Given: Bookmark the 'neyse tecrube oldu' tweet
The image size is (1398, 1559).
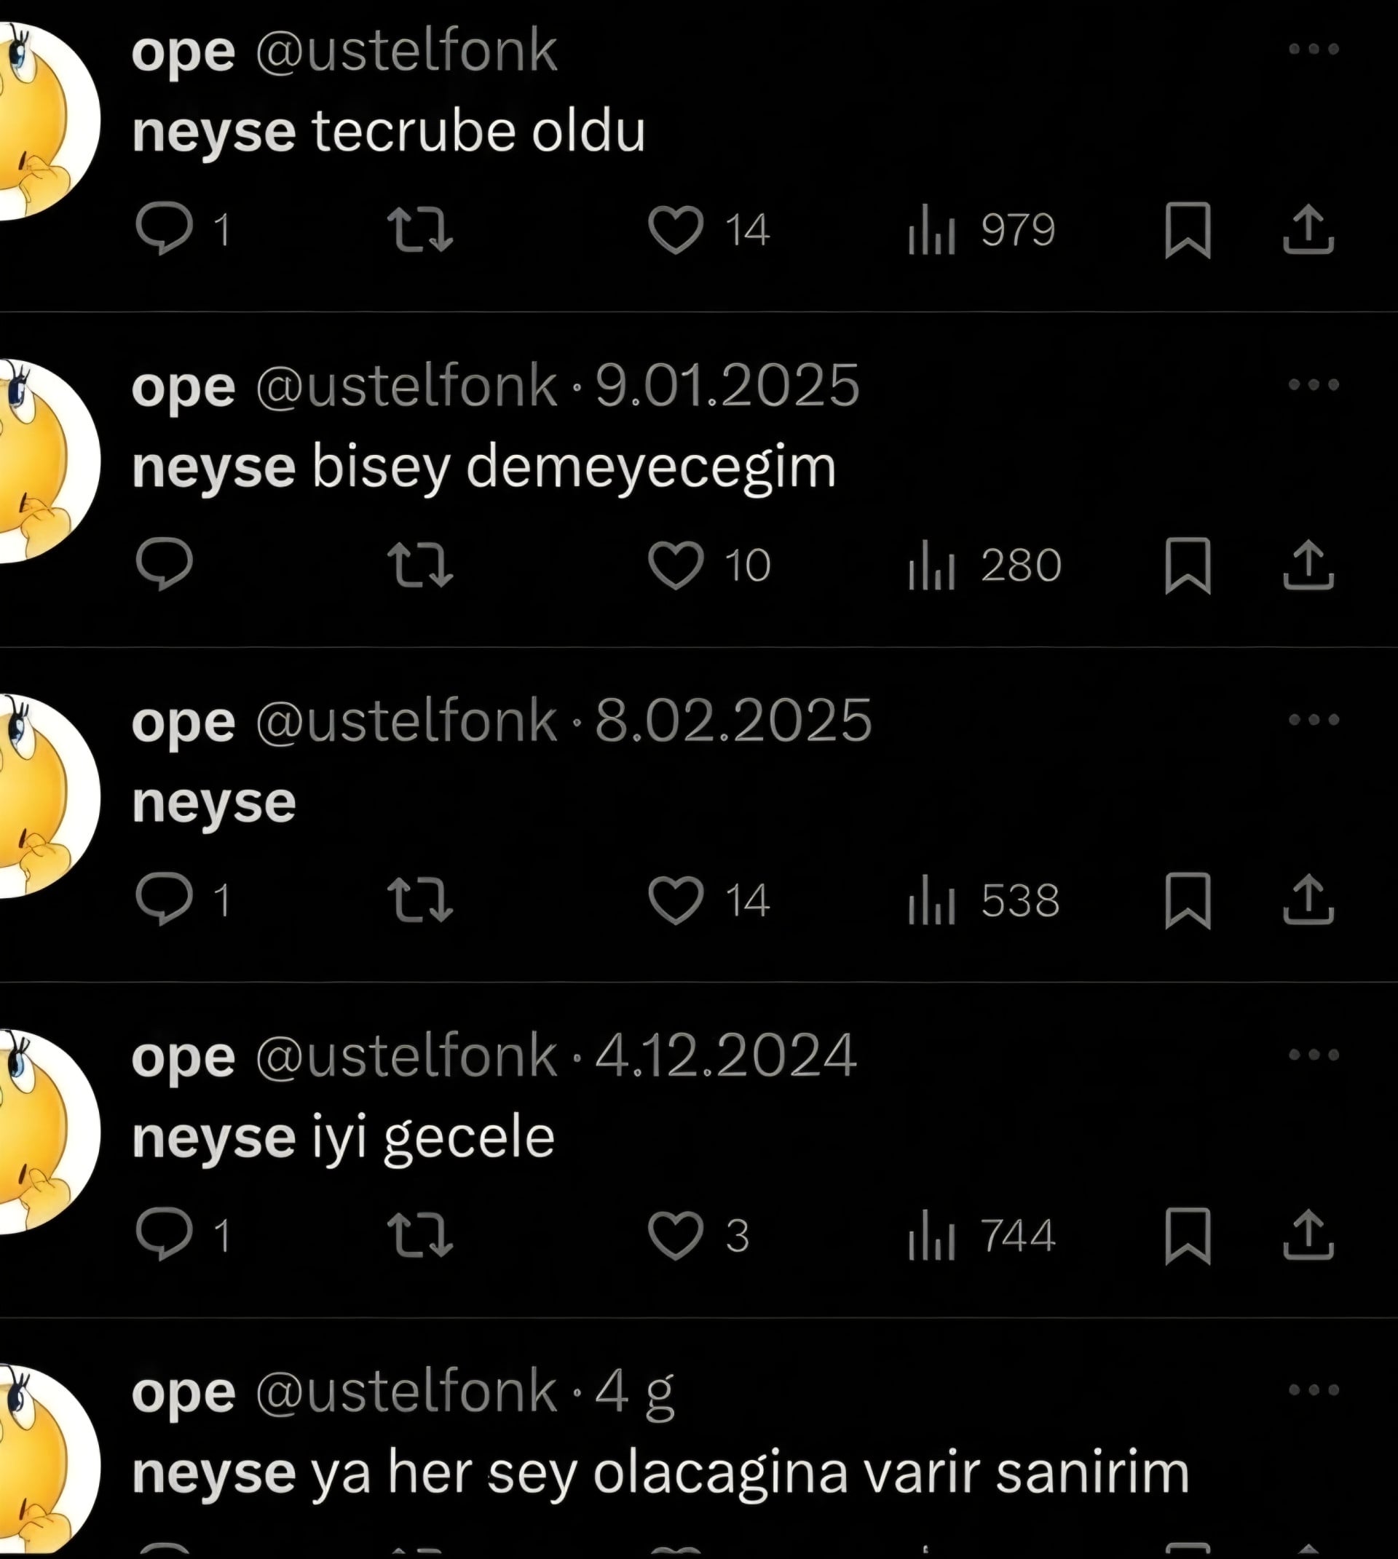Looking at the screenshot, I should [x=1188, y=229].
